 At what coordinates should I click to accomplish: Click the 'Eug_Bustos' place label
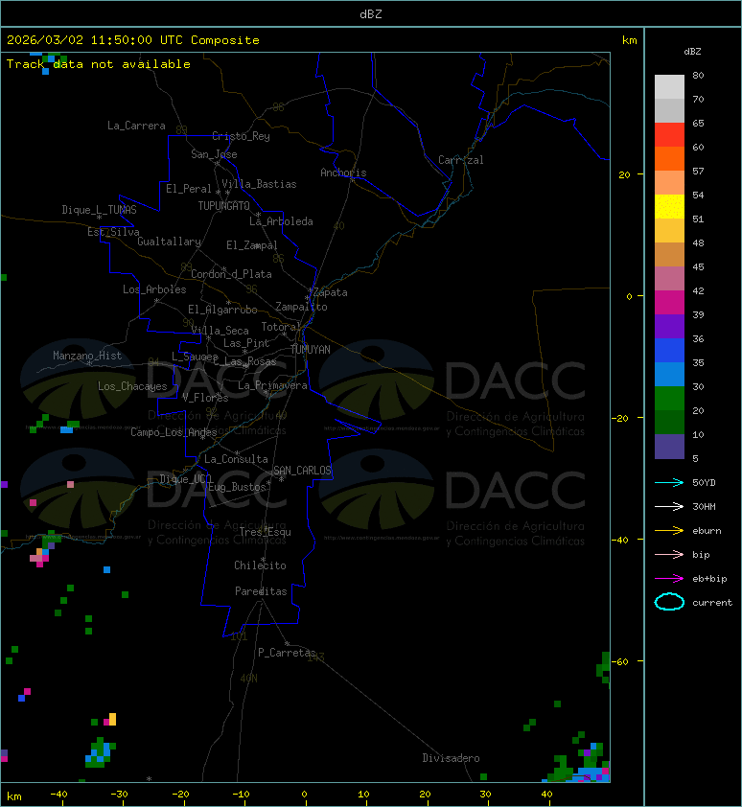pos(237,487)
